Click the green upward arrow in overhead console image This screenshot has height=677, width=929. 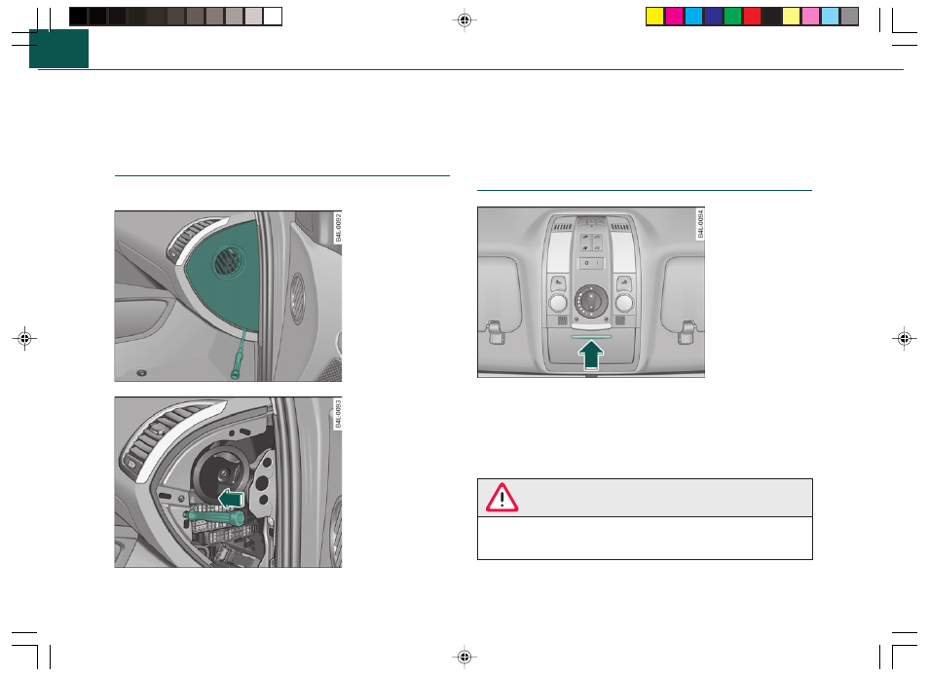(591, 356)
